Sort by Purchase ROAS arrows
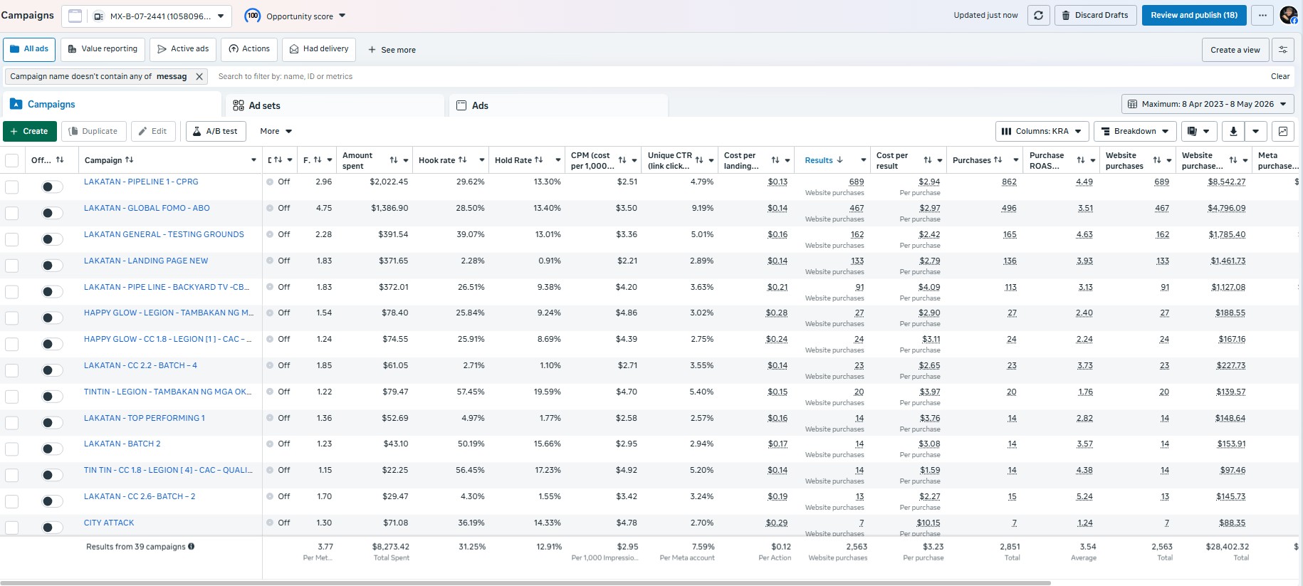The height and width of the screenshot is (586, 1303). pyautogui.click(x=1081, y=160)
